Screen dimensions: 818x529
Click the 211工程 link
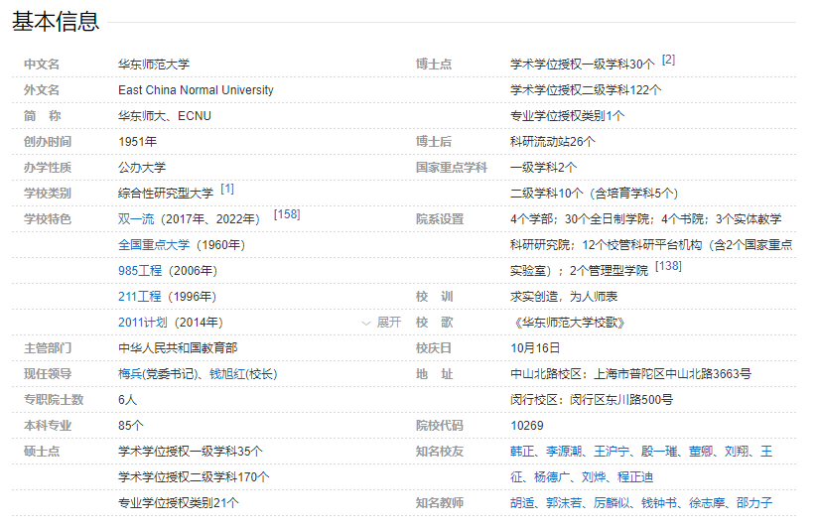coord(140,297)
